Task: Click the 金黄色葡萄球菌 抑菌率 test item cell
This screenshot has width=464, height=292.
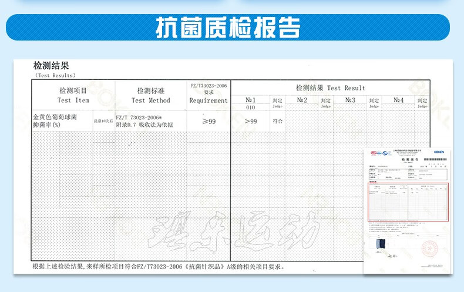Action: click(62, 120)
